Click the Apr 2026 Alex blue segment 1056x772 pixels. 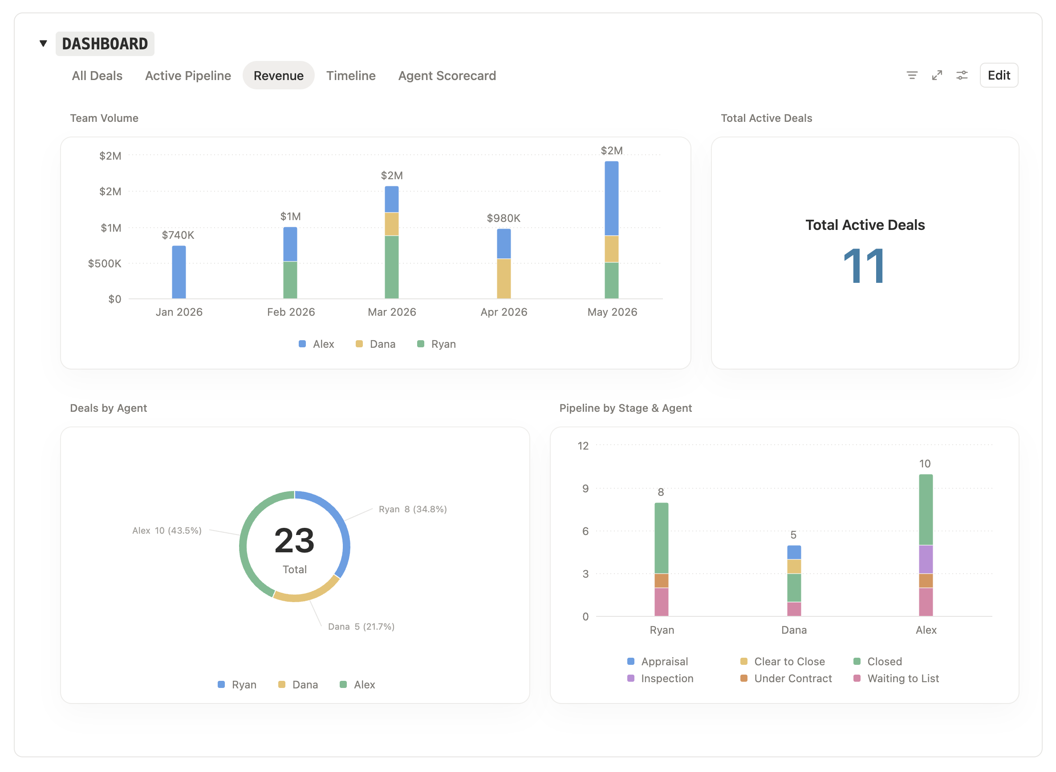tap(504, 244)
